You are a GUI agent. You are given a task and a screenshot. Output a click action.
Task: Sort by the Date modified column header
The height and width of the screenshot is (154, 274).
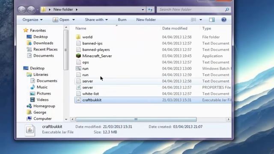coord(175,28)
